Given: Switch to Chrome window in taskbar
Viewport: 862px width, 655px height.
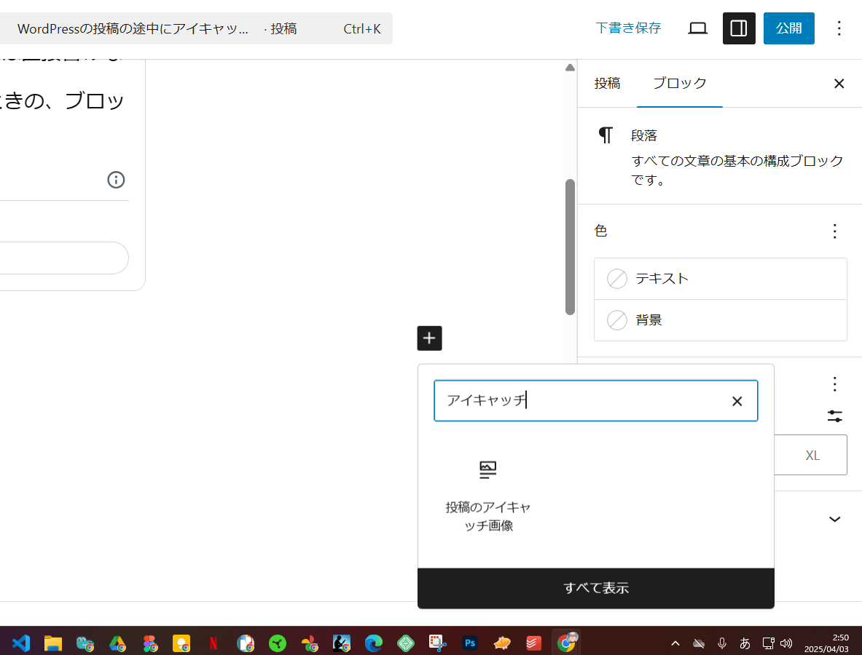Looking at the screenshot, I should [566, 642].
